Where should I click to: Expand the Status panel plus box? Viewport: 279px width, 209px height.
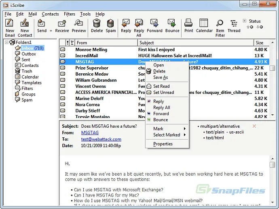click(x=245, y=21)
